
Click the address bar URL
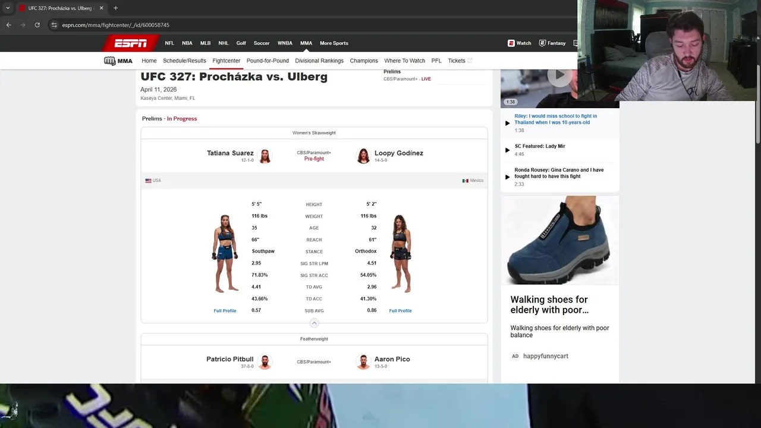[x=115, y=25]
